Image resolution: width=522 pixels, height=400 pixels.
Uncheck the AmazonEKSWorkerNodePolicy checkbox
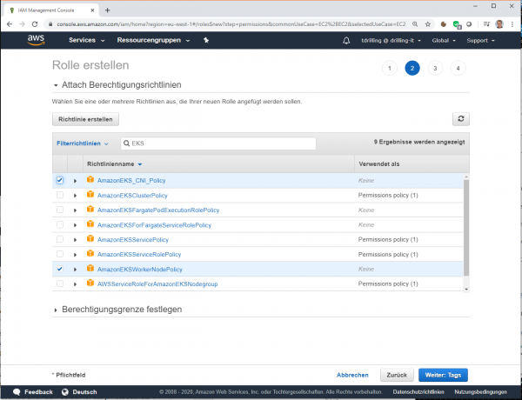[x=60, y=269]
